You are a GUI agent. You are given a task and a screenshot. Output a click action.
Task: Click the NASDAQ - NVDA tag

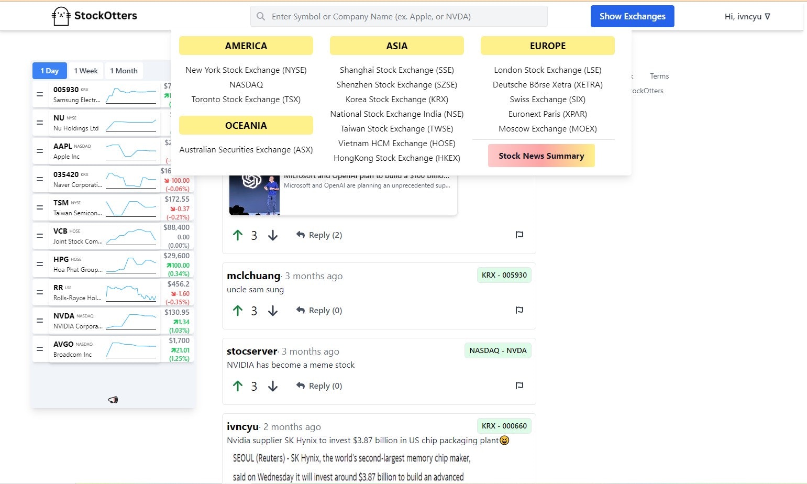click(498, 350)
